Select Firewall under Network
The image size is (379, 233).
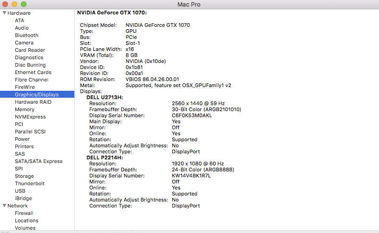click(x=24, y=213)
